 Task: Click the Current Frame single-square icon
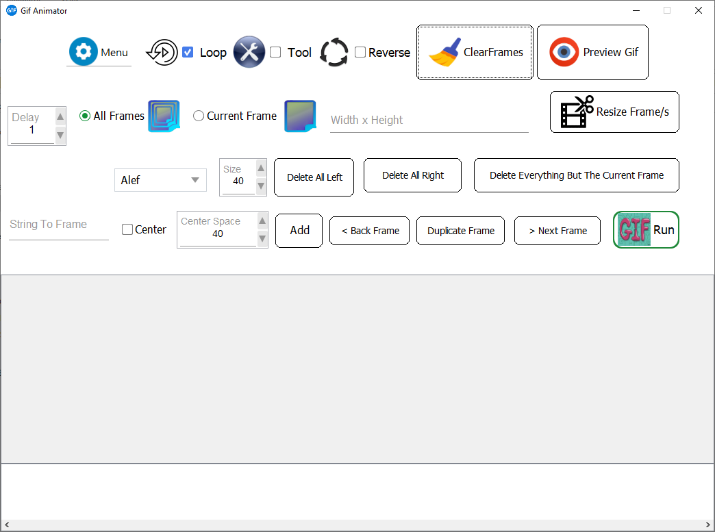coord(300,116)
